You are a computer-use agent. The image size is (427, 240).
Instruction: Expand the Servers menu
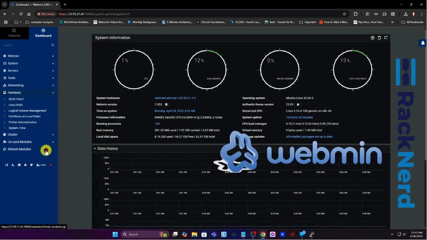13,71
